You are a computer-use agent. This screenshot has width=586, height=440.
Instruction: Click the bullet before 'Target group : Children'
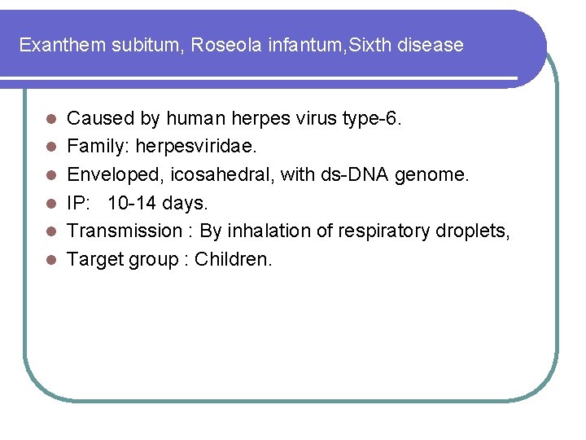coord(51,260)
